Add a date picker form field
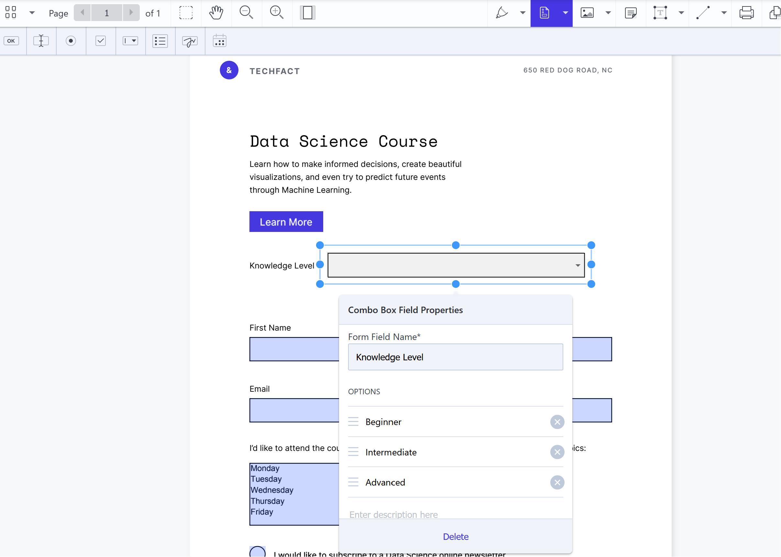This screenshot has width=781, height=557. [x=220, y=41]
